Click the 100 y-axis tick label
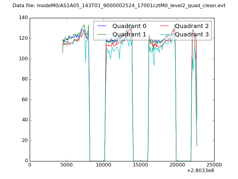Screen dimensions: 238x179 [x=24, y=59]
